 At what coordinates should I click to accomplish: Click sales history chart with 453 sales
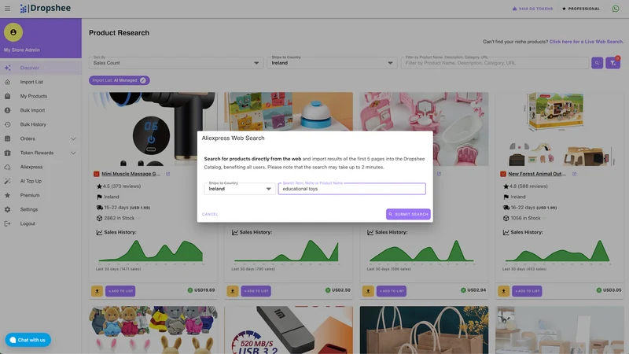[557, 252]
